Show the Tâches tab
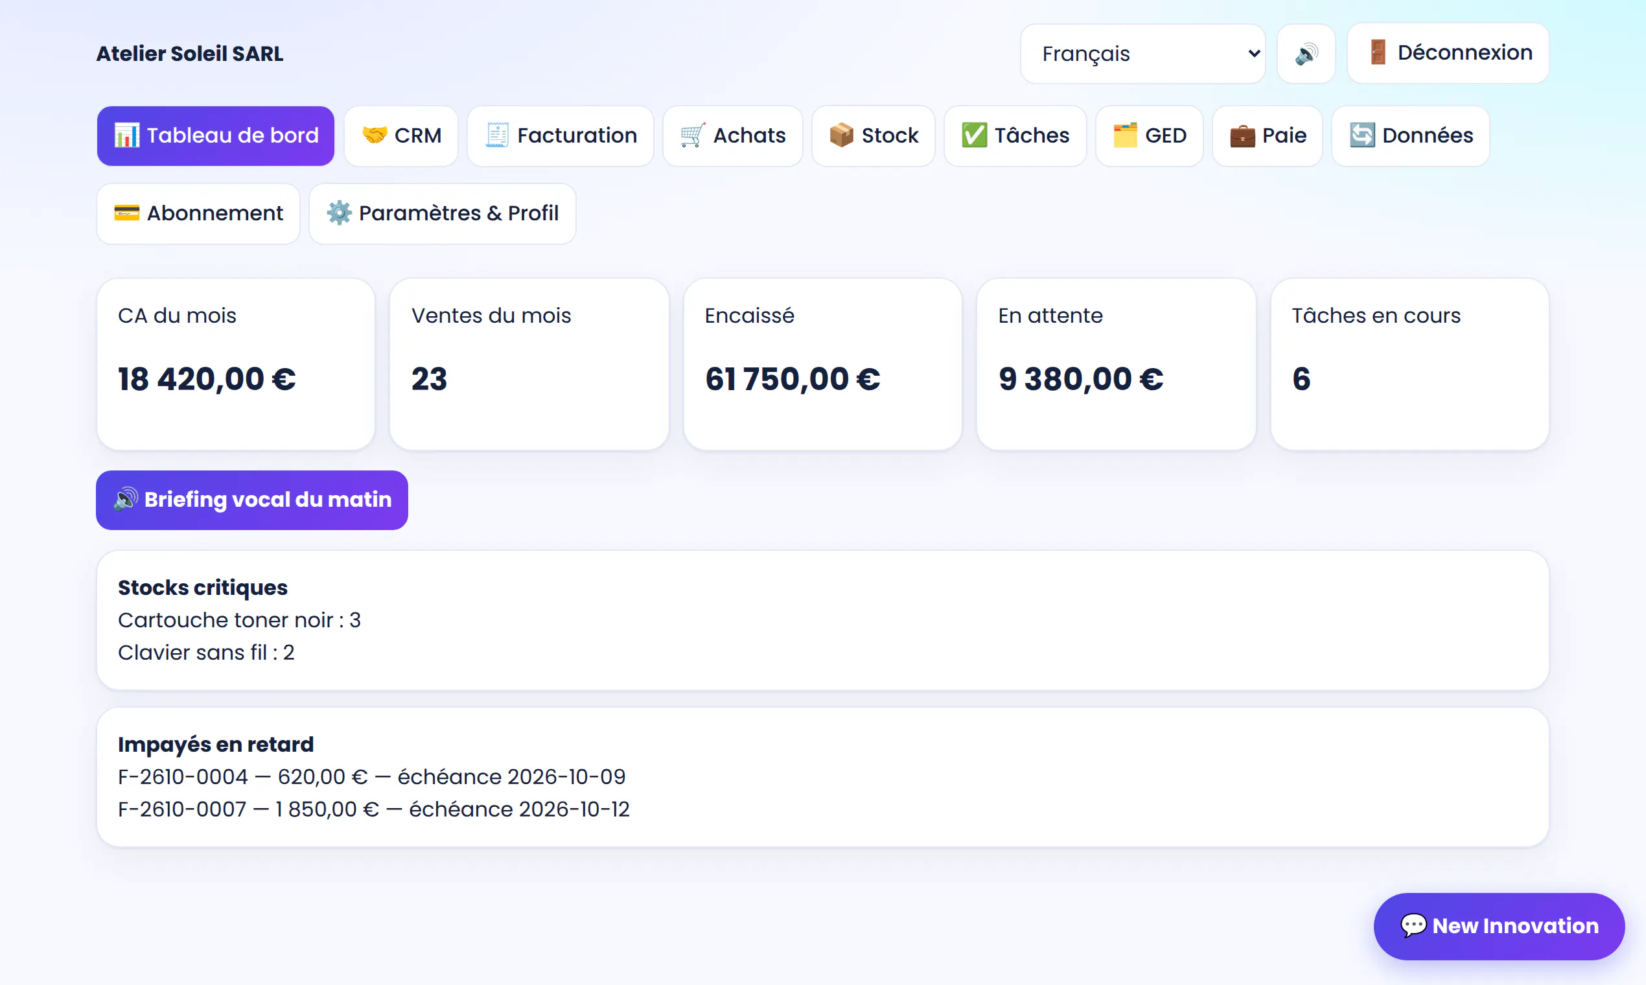 coord(1015,135)
